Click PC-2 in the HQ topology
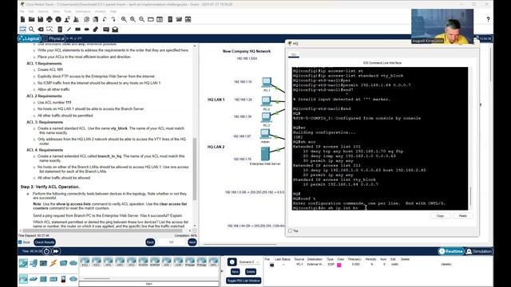The image size is (511, 287). click(x=266, y=101)
